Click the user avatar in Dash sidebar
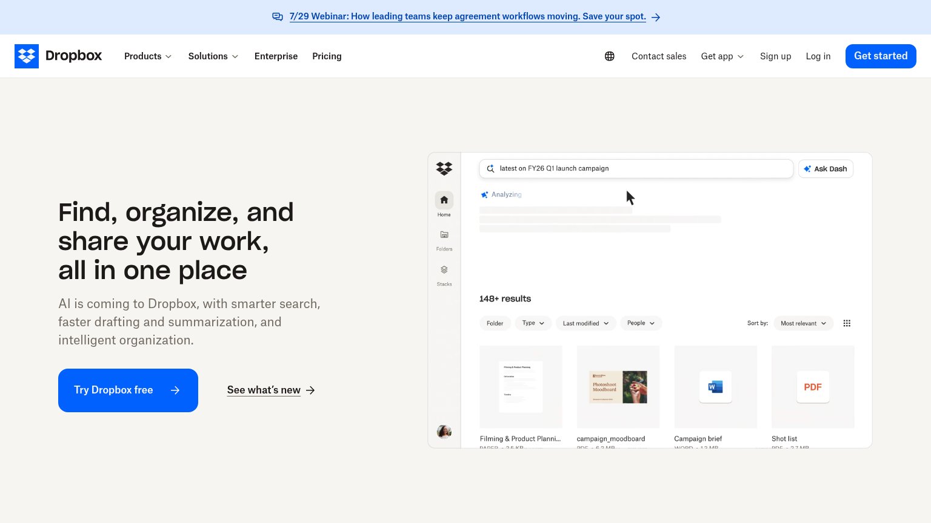 (444, 432)
